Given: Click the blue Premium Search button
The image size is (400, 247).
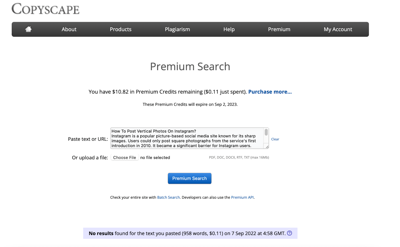Looking at the screenshot, I should (189, 178).
